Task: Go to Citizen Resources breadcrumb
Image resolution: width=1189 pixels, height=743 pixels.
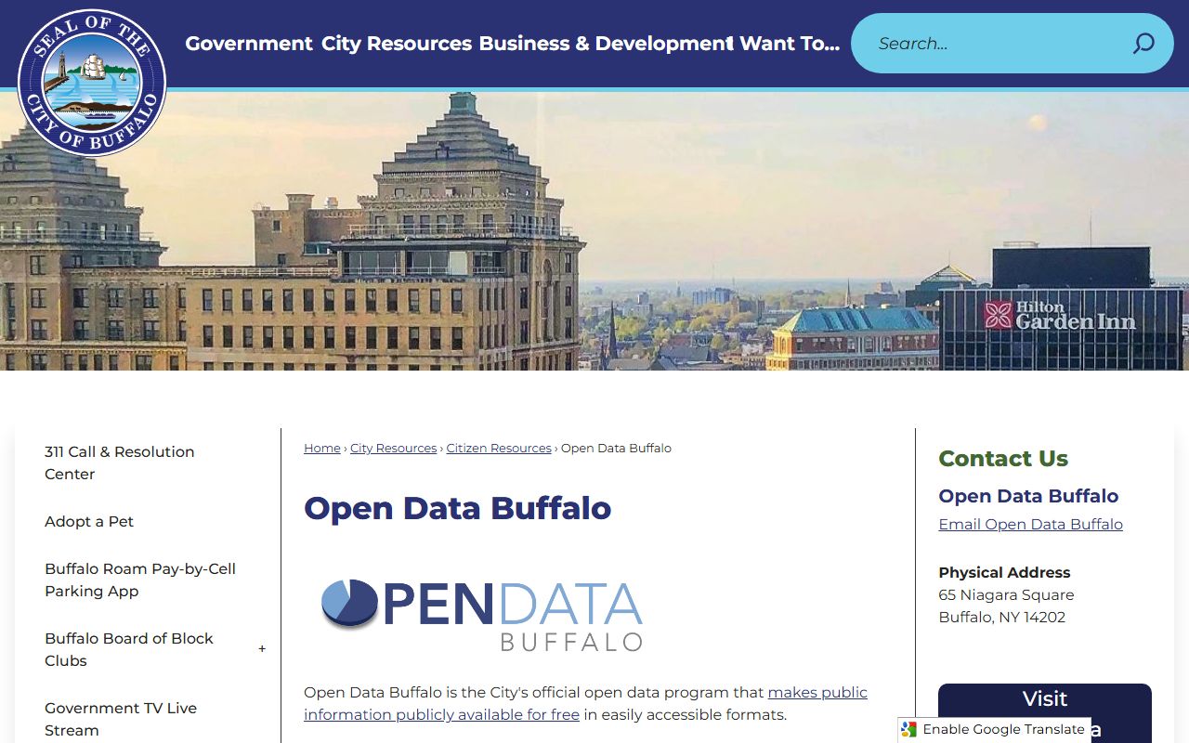Action: pos(499,448)
